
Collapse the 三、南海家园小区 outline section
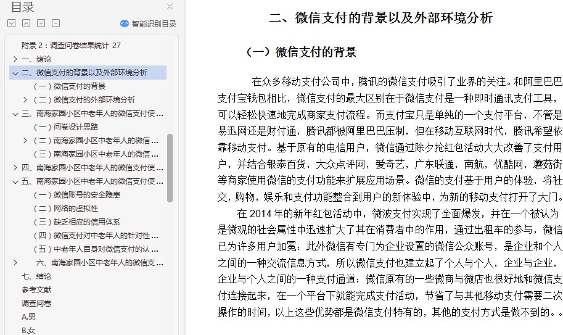tap(15, 114)
